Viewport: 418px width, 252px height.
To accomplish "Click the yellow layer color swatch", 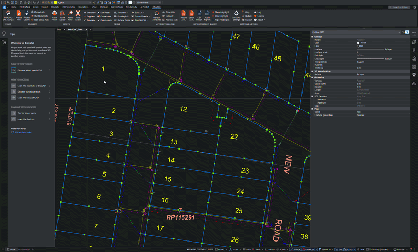I will pos(55,2).
